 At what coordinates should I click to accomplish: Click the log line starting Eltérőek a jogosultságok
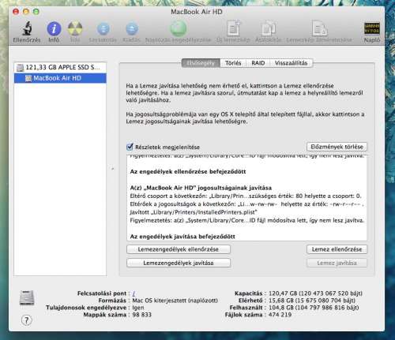(247, 204)
